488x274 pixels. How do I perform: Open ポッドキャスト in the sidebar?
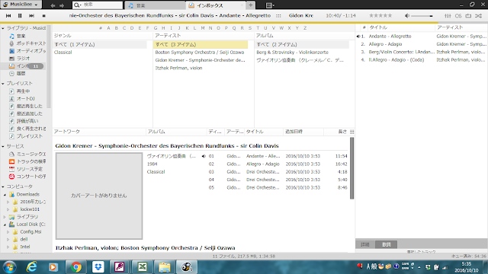(27, 43)
